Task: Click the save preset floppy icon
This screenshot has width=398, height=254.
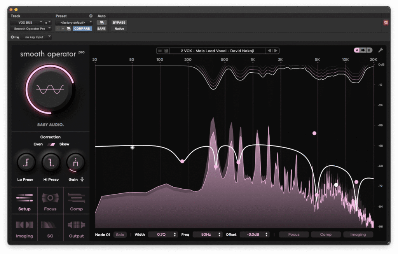Action: [166, 51]
